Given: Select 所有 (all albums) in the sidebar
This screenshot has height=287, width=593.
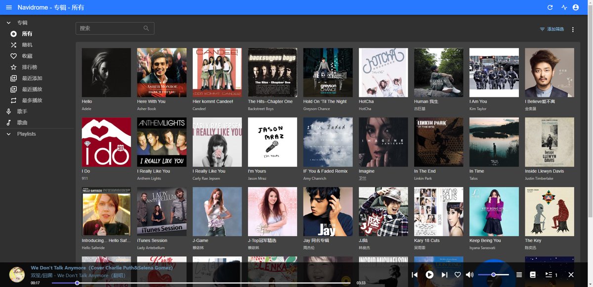Looking at the screenshot, I should point(37,34).
